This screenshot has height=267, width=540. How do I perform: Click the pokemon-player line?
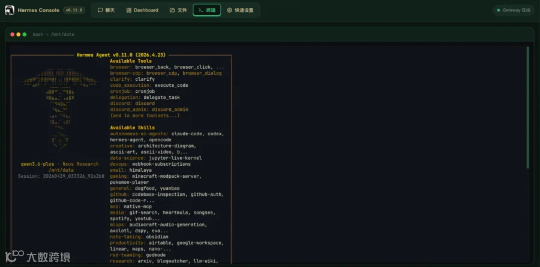(x=130, y=182)
